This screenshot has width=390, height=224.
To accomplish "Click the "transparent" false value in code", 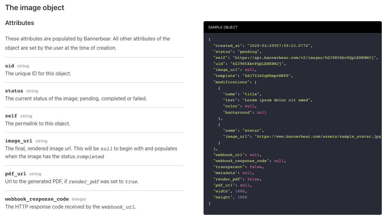I will (x=256, y=167).
